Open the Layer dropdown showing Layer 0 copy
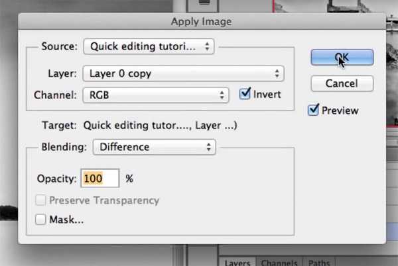Viewport: 398px width, 266px height. (184, 73)
